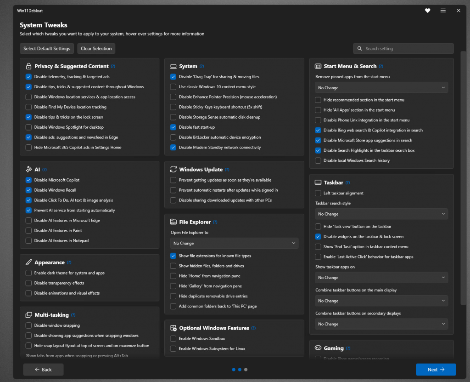Expand 'Open File Explorer to' dropdown
Image resolution: width=470 pixels, height=382 pixels.
click(234, 243)
